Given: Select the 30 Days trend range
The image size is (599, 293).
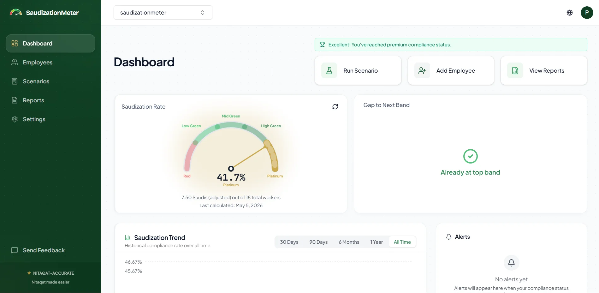Looking at the screenshot, I should [289, 242].
